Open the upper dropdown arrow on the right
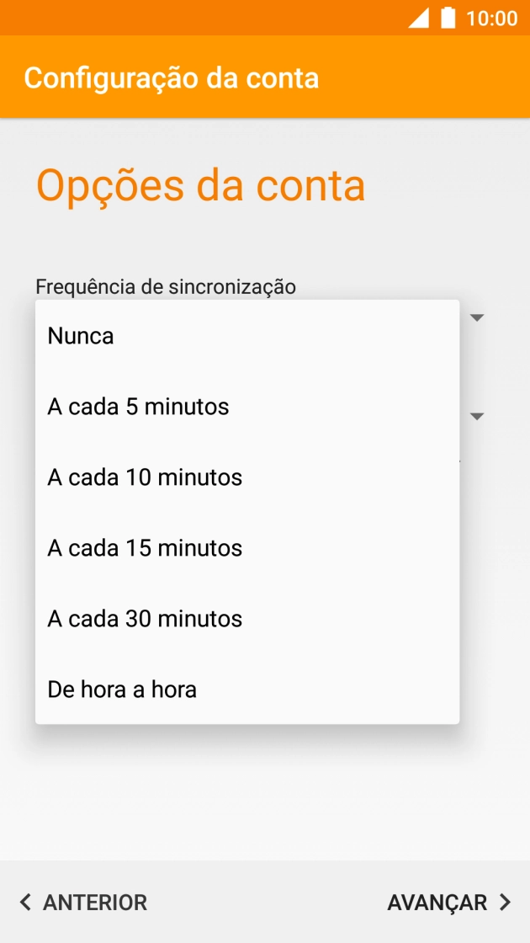 pyautogui.click(x=477, y=317)
